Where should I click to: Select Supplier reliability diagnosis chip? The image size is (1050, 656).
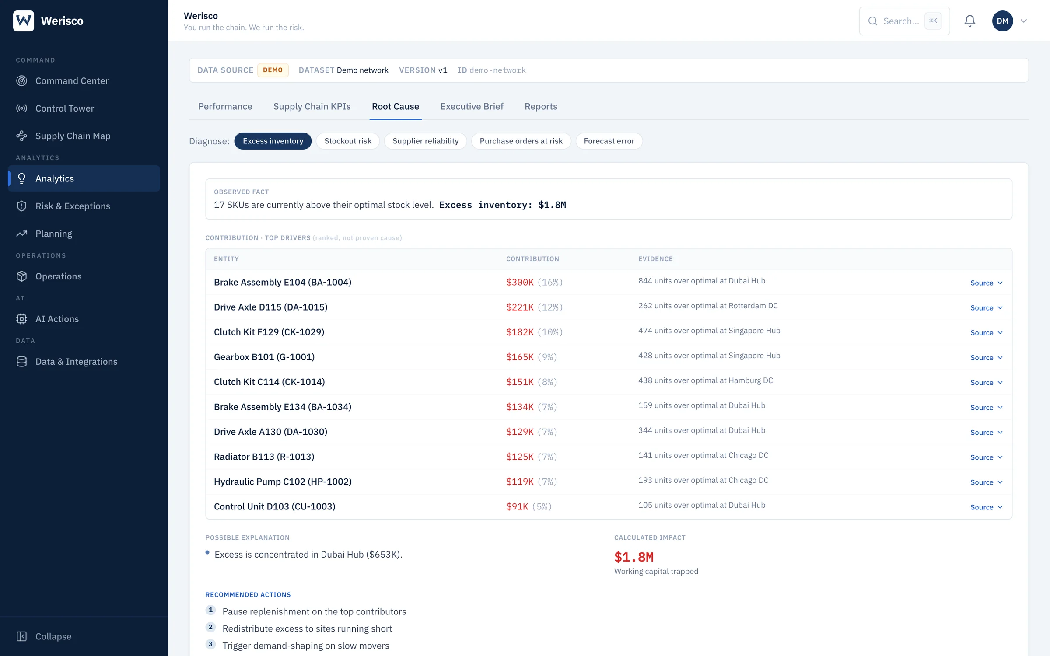425,141
